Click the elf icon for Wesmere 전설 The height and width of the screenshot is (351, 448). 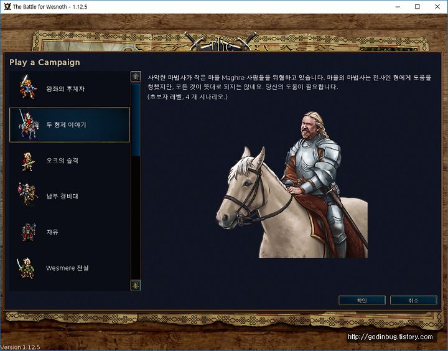[26, 268]
